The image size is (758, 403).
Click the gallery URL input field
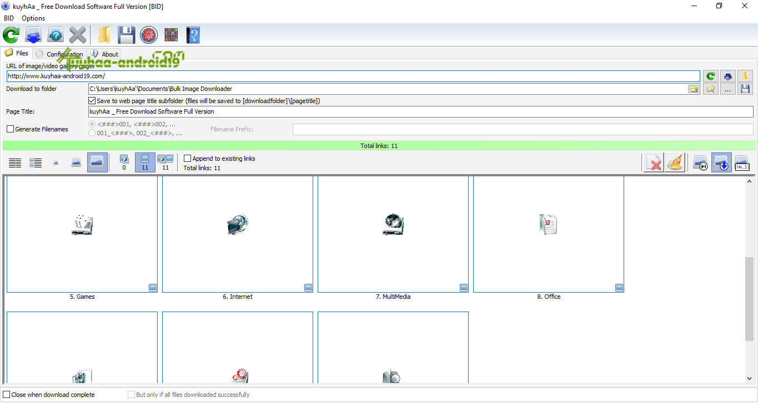pyautogui.click(x=353, y=76)
